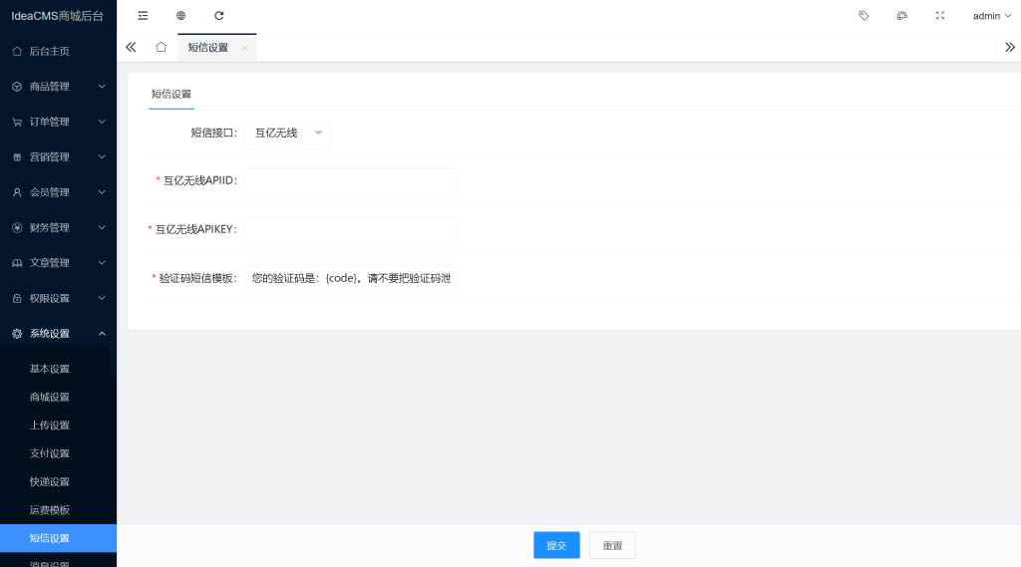Click the home tab icon
Viewport: 1021px width, 567px height.
(161, 47)
